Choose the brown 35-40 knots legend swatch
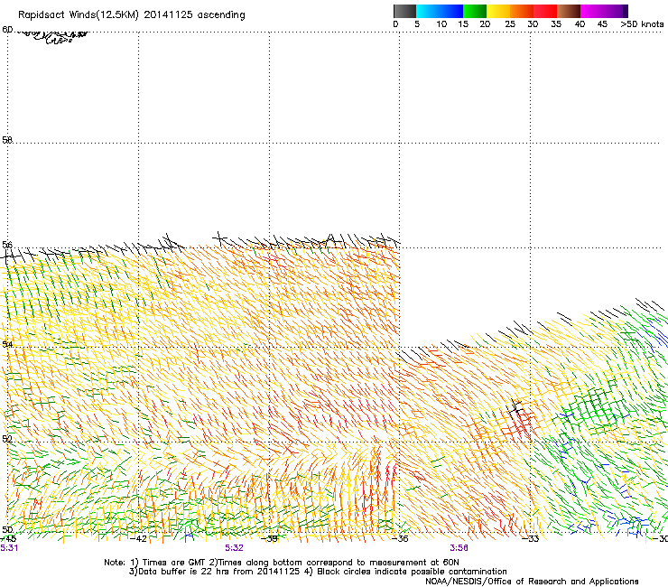 pyautogui.click(x=569, y=11)
